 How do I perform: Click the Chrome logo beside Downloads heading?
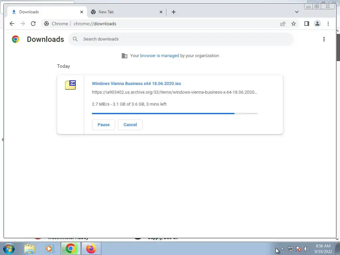point(16,39)
